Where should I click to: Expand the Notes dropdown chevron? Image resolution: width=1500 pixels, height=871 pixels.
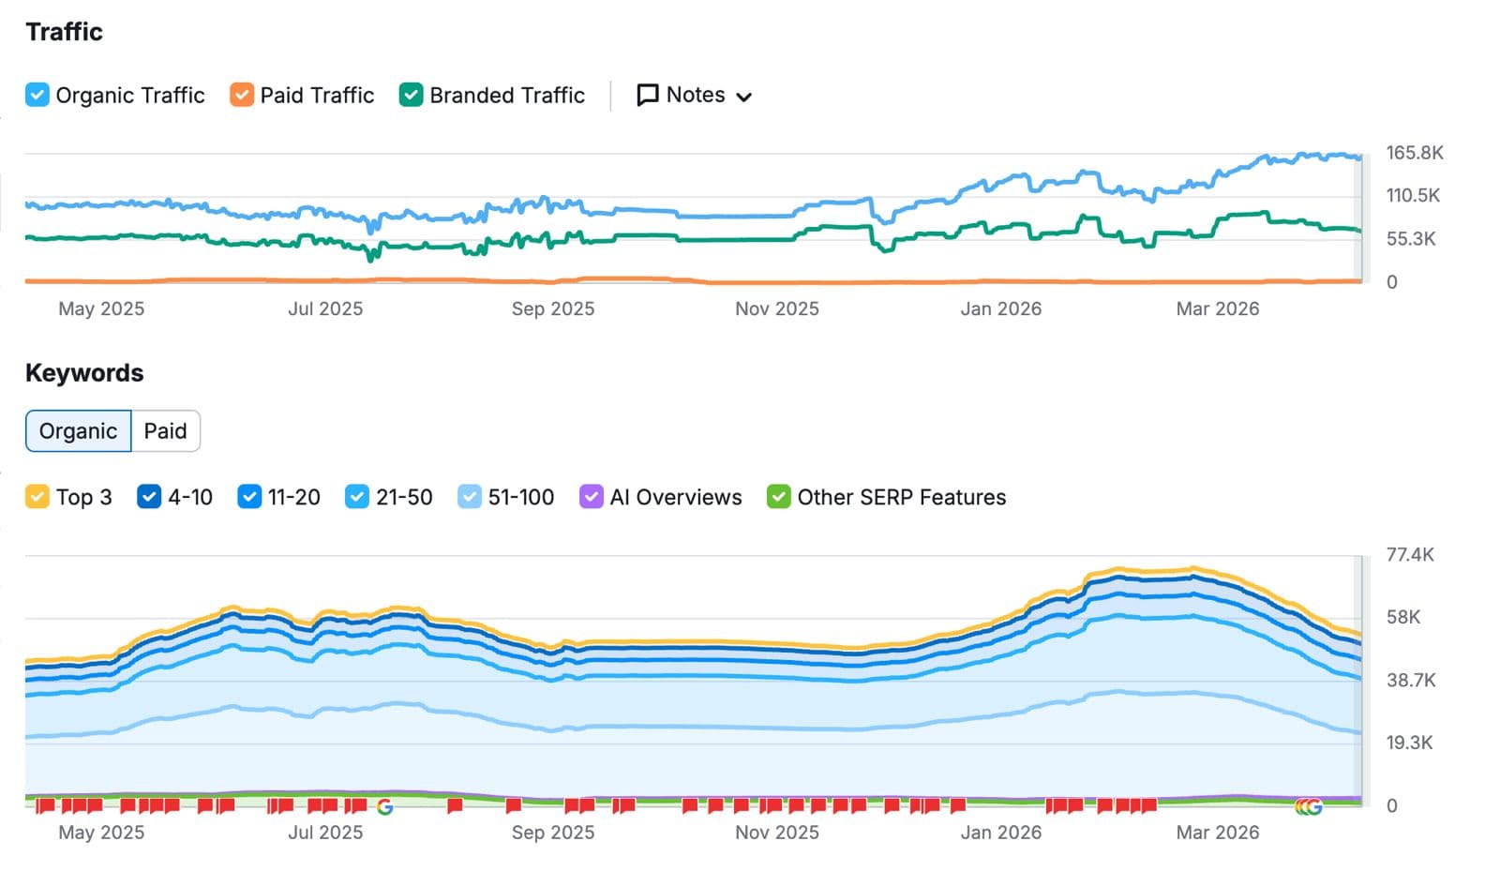(744, 97)
